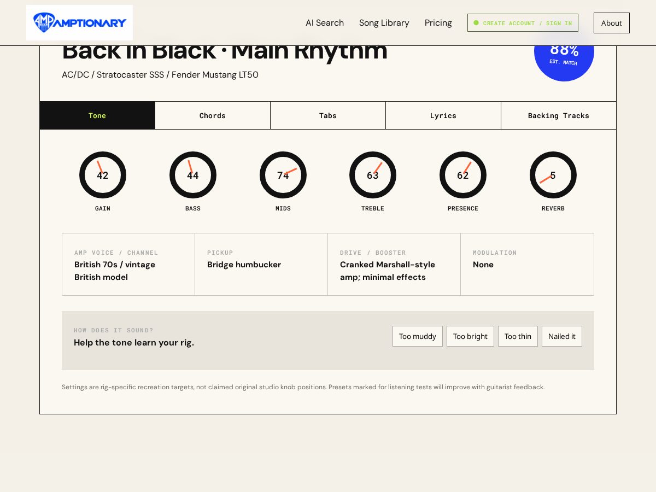The width and height of the screenshot is (656, 492).
Task: Open the About page
Action: pyautogui.click(x=612, y=23)
